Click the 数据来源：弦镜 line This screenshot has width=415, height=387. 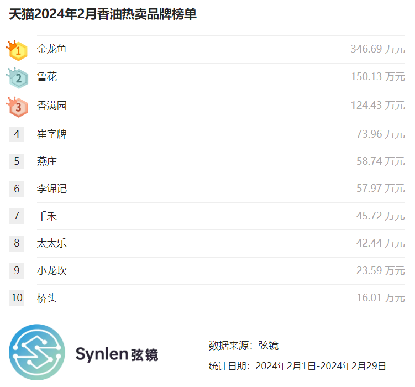tap(244, 346)
